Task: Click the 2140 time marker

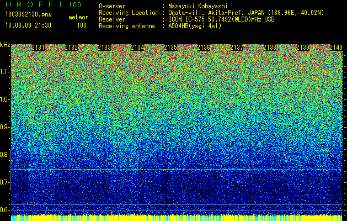Action: click(x=336, y=48)
